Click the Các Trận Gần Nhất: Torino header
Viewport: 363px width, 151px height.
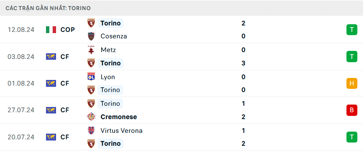(x=48, y=8)
